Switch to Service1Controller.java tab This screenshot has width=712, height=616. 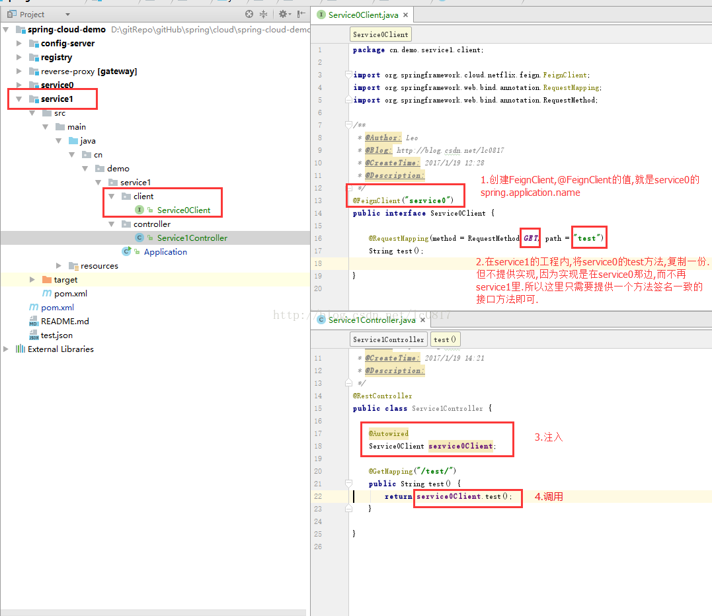coord(372,320)
